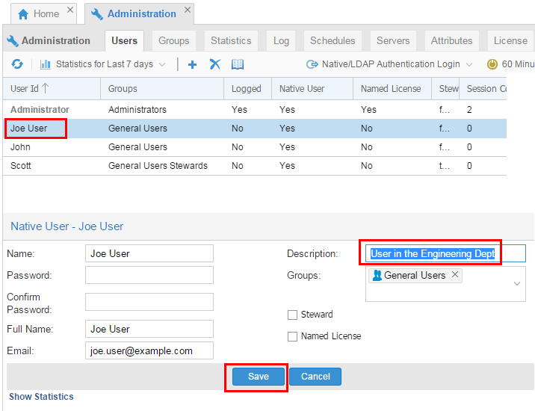The width and height of the screenshot is (535, 411).
Task: Click the refresh icon in toolbar
Action: pyautogui.click(x=16, y=64)
